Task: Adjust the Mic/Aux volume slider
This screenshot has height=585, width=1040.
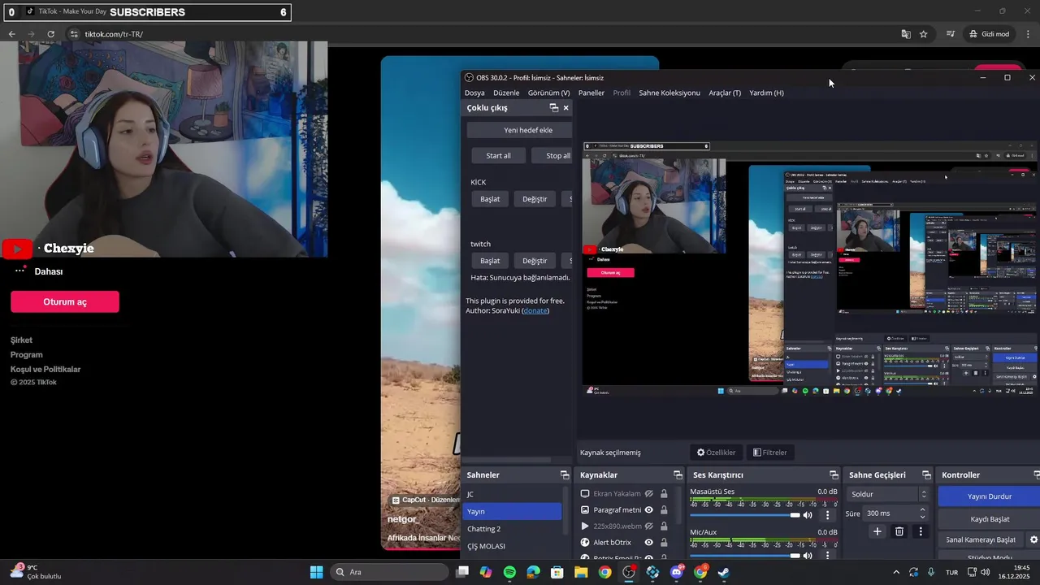Action: pos(744,556)
